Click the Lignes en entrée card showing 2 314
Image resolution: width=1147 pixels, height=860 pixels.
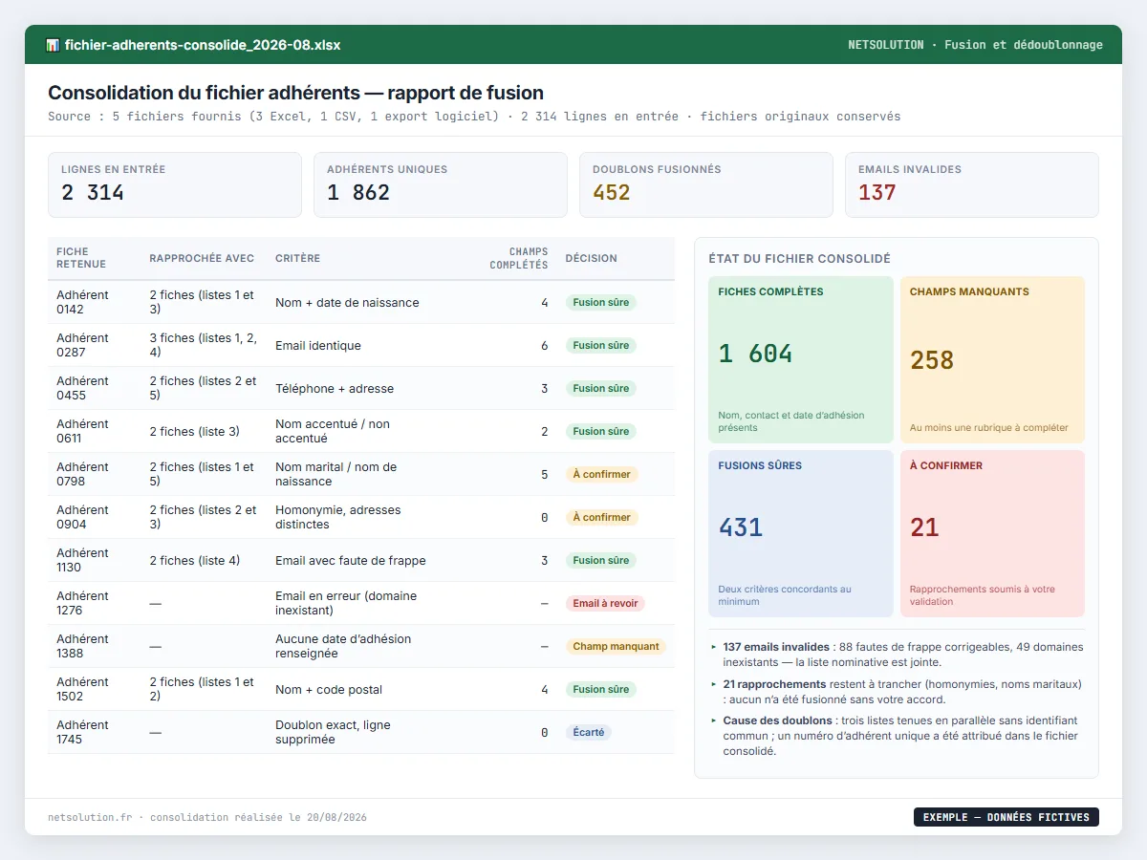pos(175,184)
